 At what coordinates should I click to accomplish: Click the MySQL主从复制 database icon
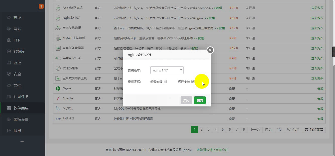(x=58, y=38)
